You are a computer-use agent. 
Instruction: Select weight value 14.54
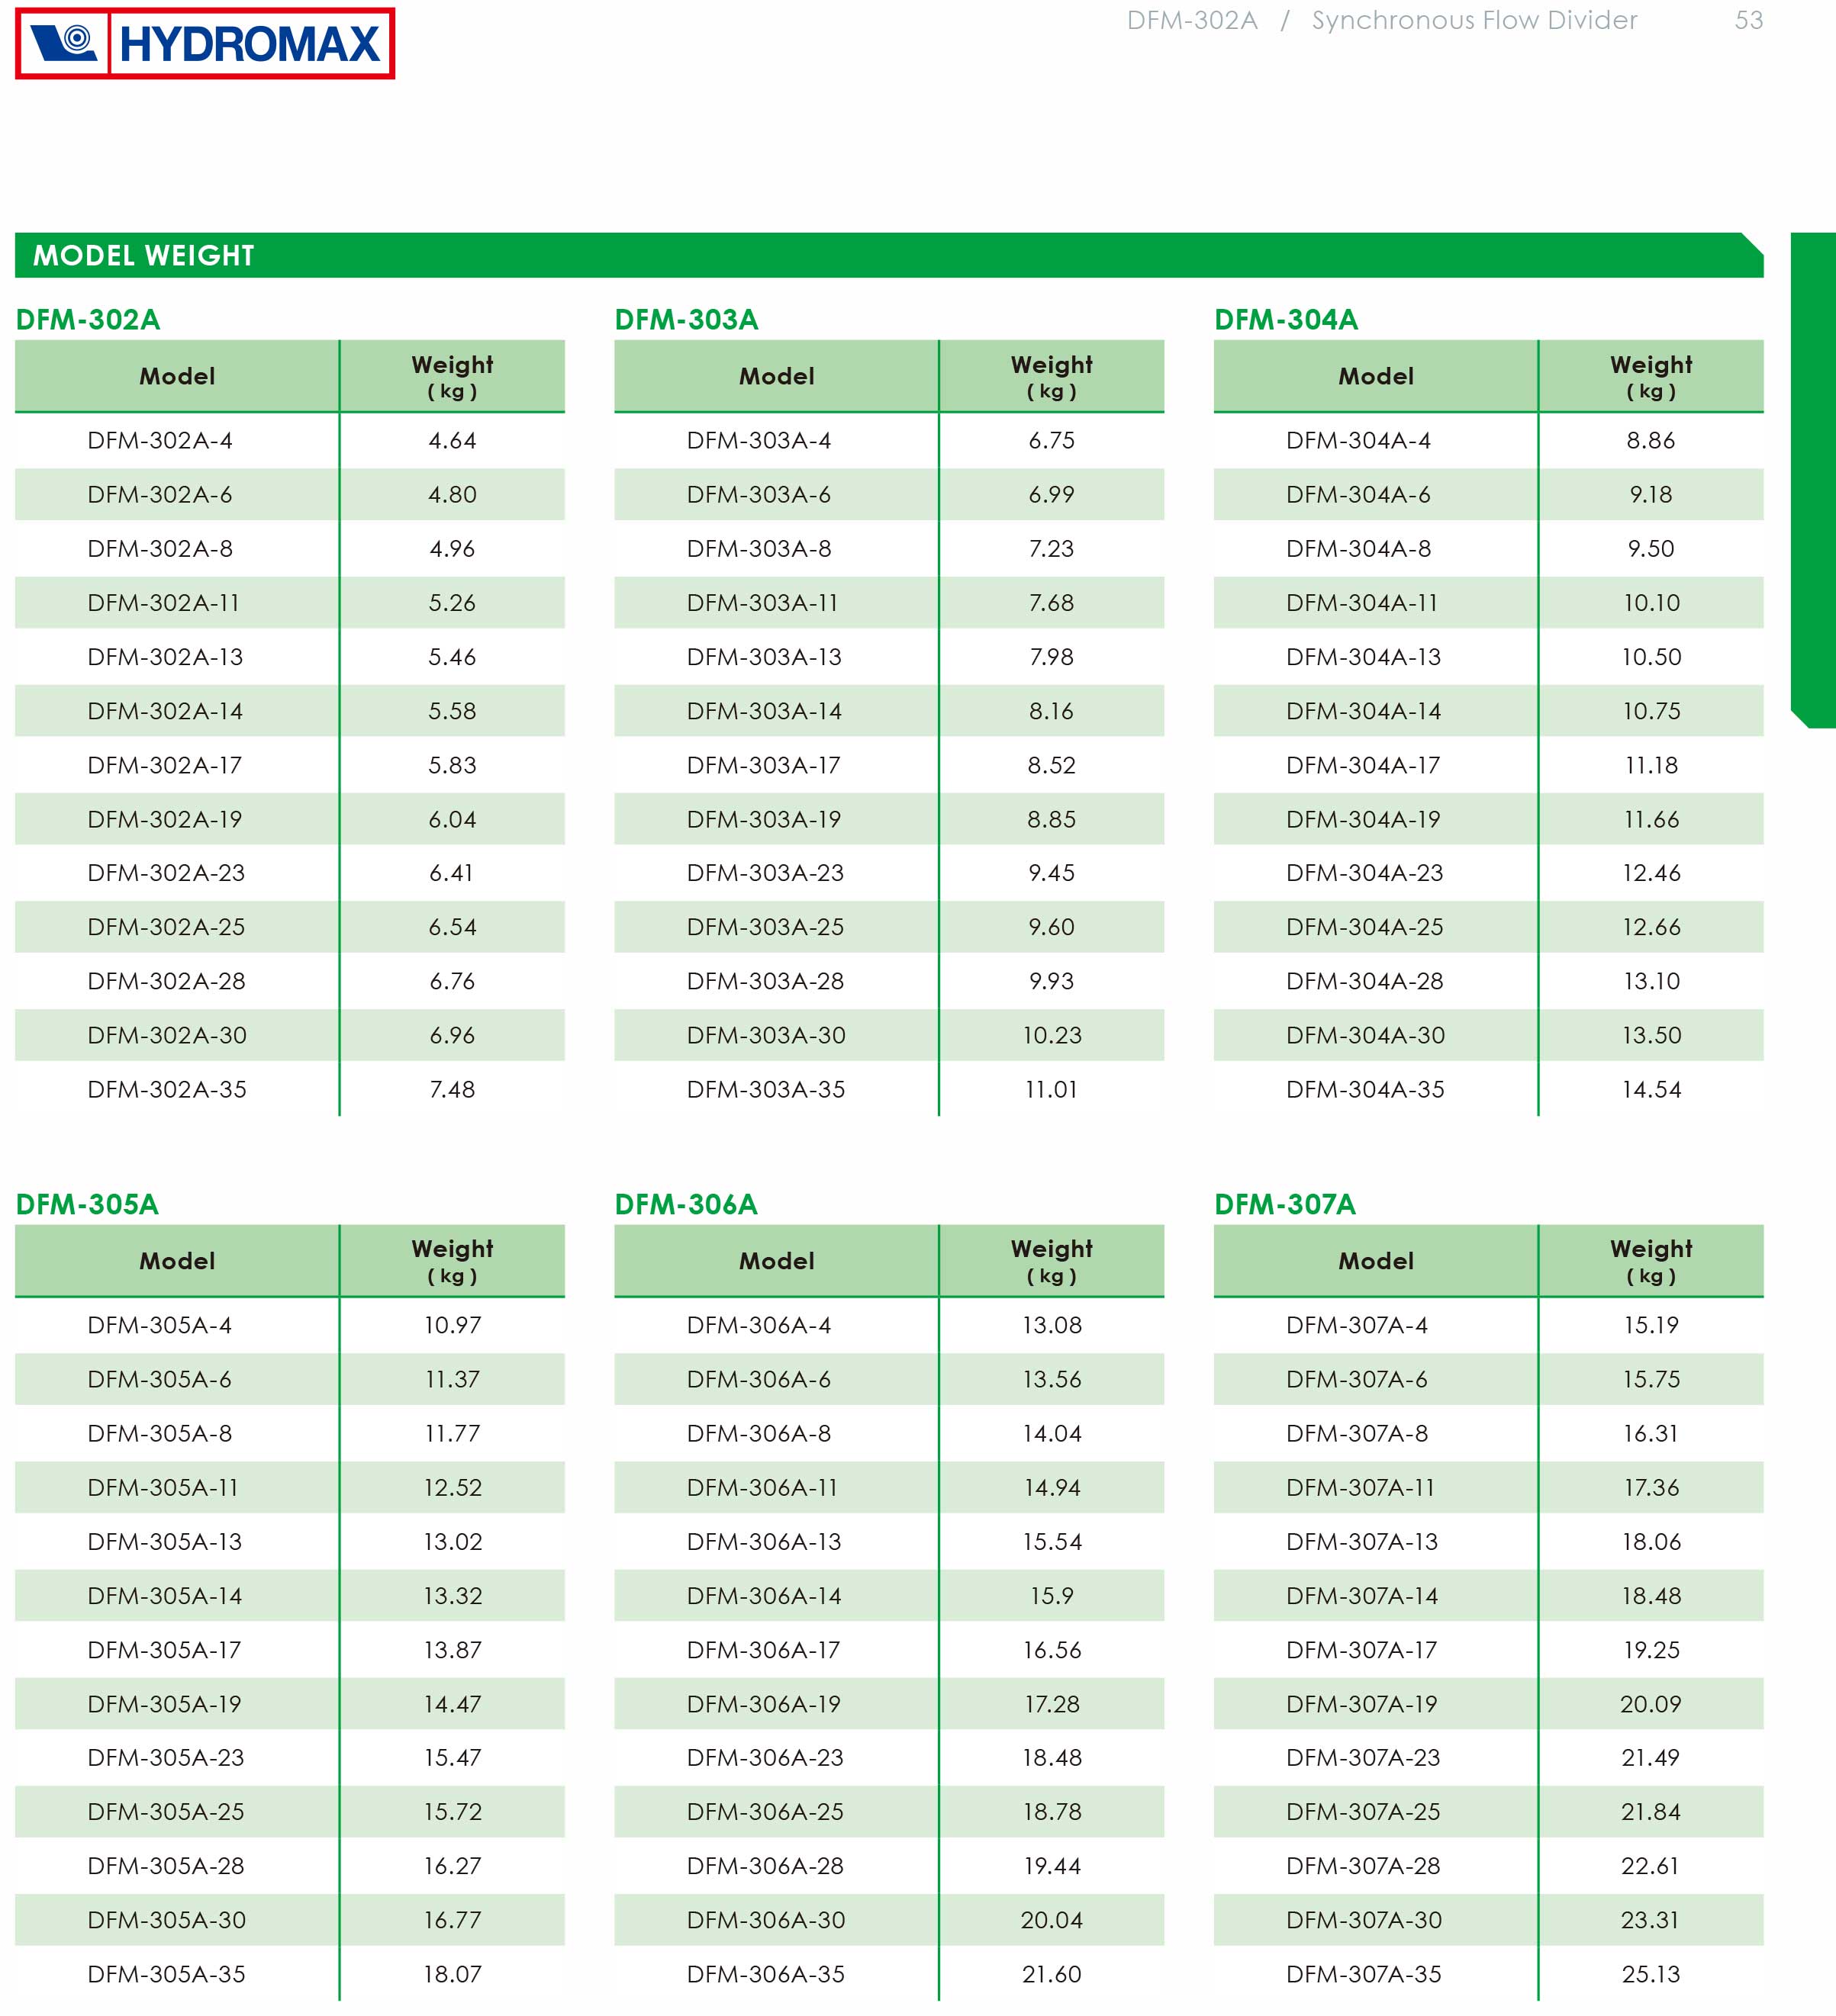[x=1651, y=1090]
